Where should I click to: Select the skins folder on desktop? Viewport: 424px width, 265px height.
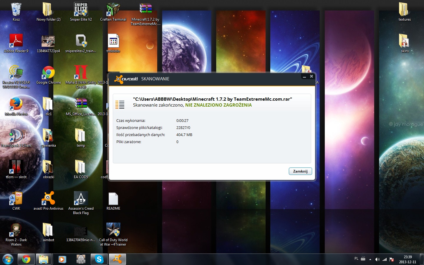(x=405, y=43)
